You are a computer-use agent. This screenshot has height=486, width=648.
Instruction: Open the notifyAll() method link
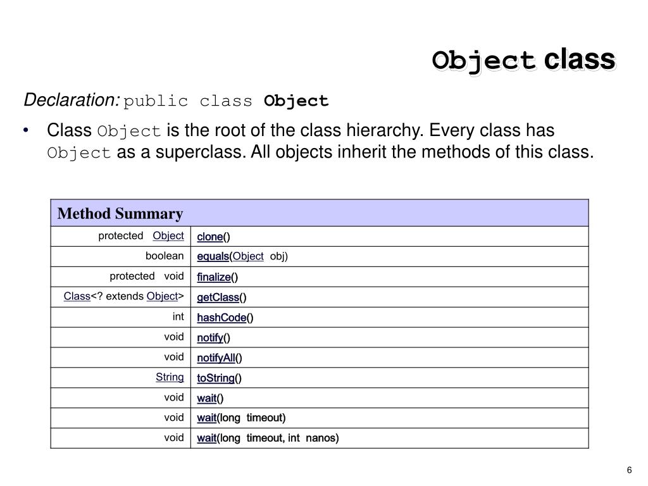216,358
